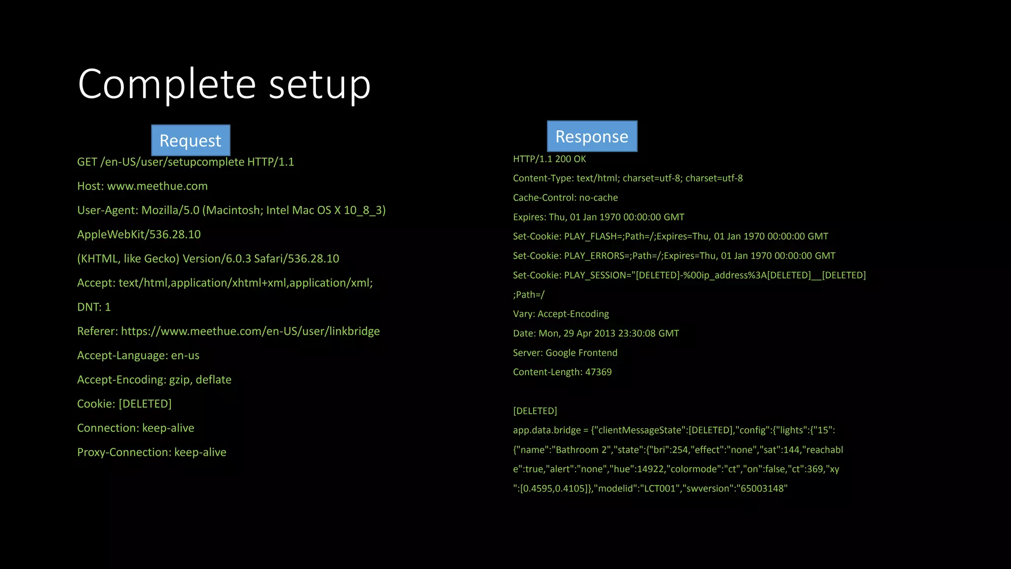The image size is (1011, 569).
Task: Click the 'Connection: keep-alive' line
Action: click(136, 428)
